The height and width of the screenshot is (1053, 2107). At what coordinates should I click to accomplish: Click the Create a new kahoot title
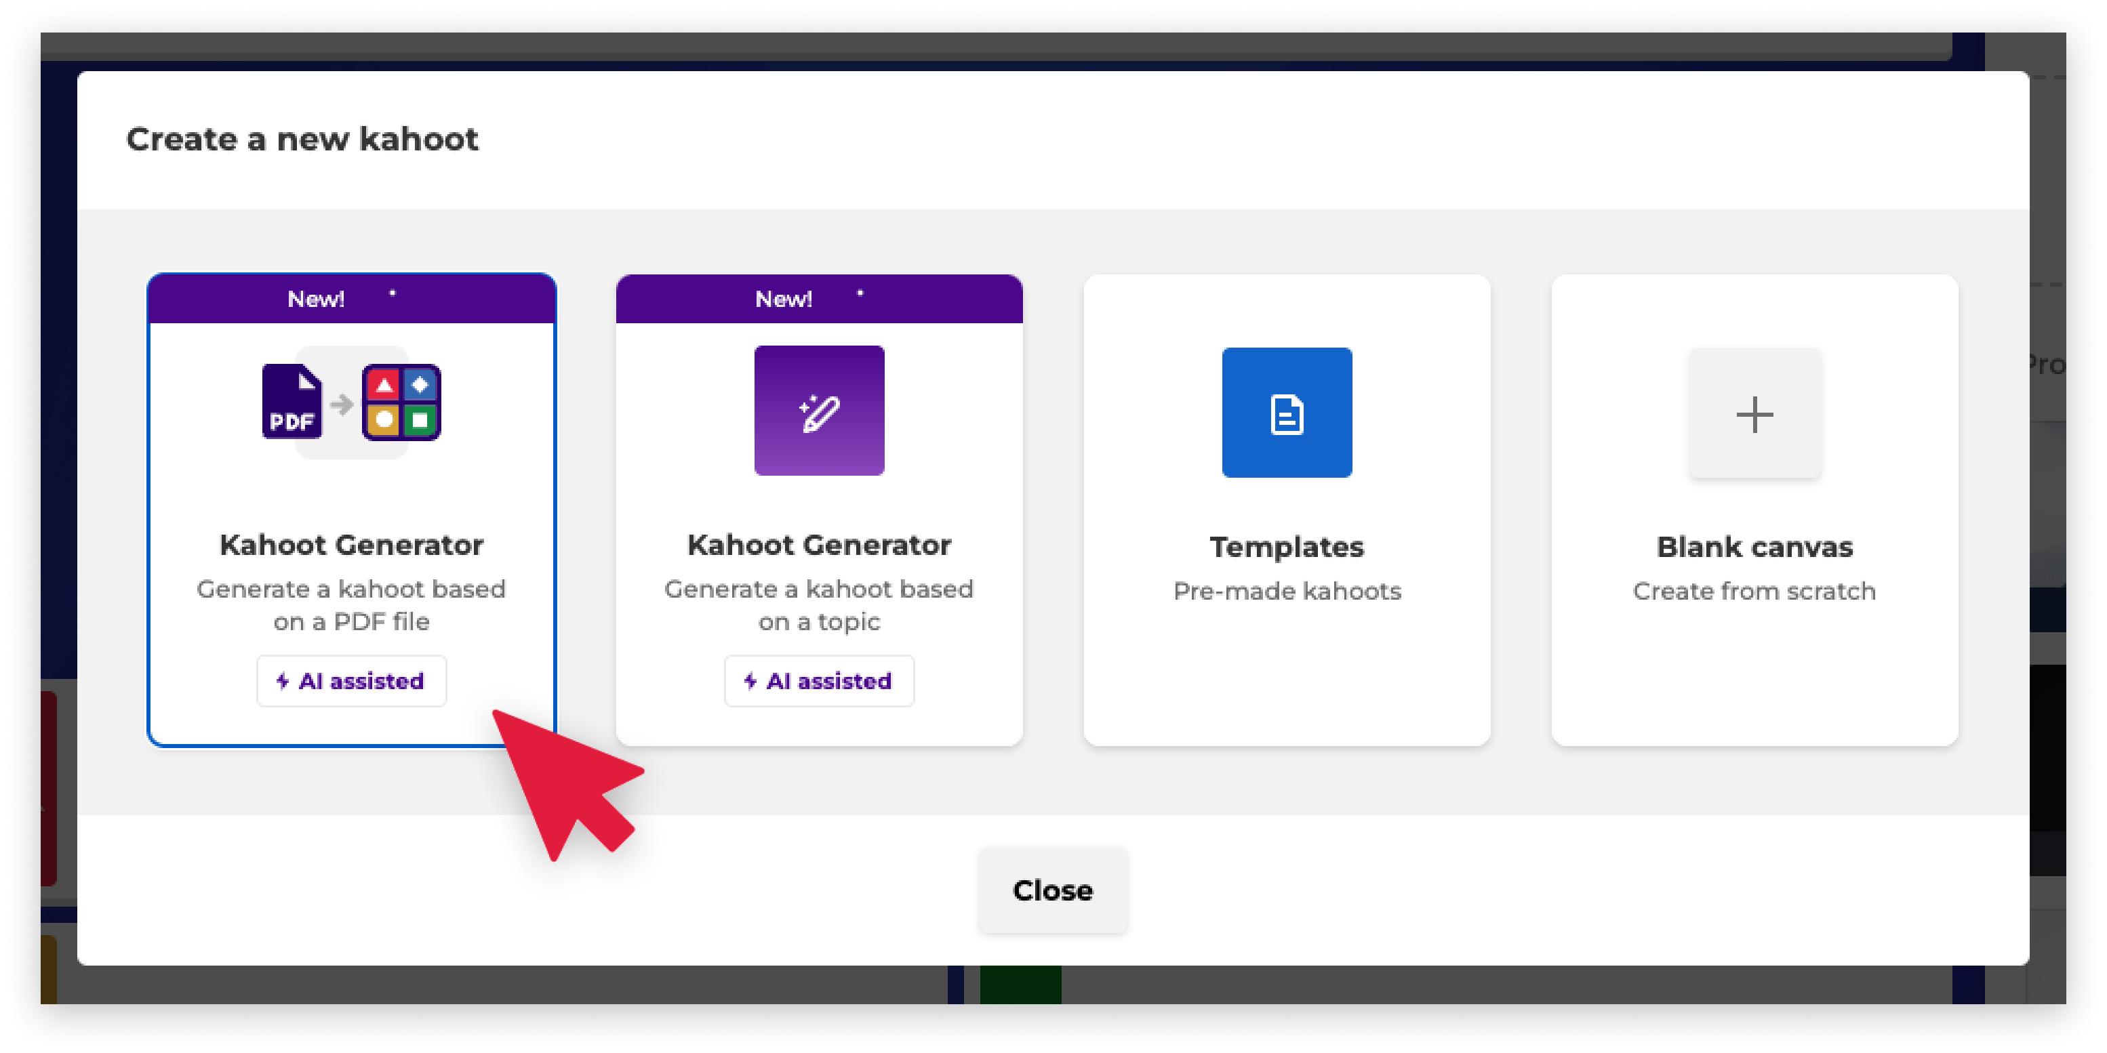click(x=304, y=139)
